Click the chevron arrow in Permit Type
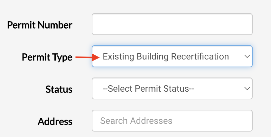This screenshot has width=271, height=137. pyautogui.click(x=247, y=56)
